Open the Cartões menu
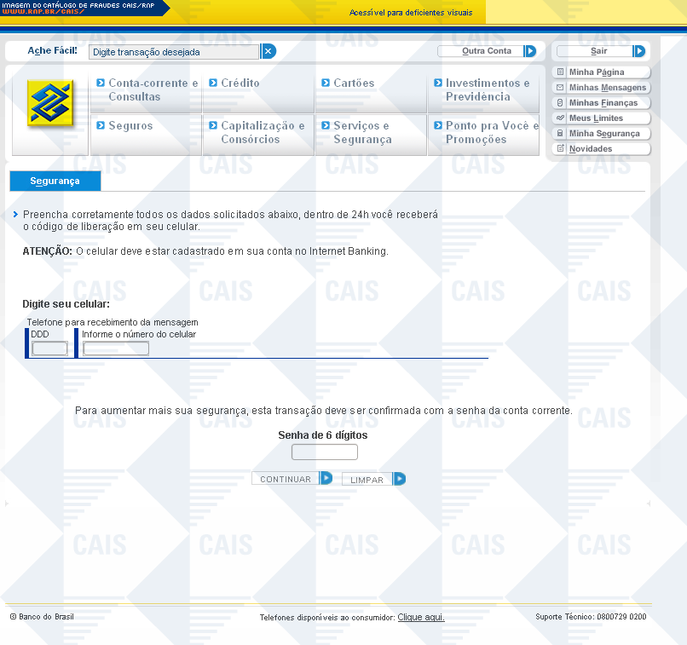This screenshot has width=687, height=645. point(354,84)
